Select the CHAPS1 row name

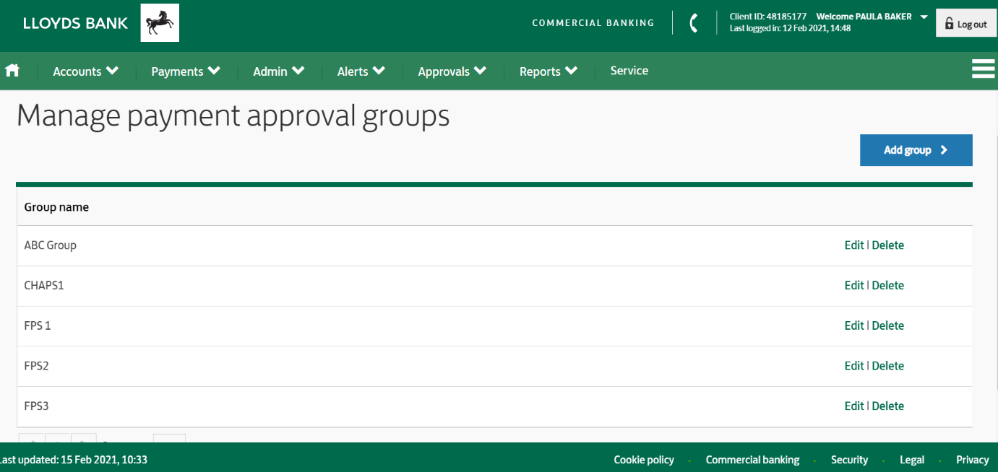(x=44, y=286)
